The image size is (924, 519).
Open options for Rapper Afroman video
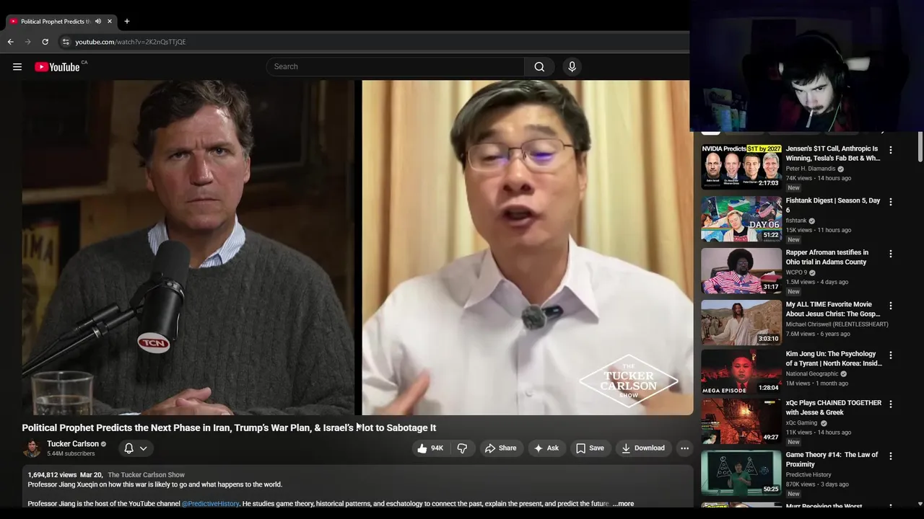[x=890, y=254]
